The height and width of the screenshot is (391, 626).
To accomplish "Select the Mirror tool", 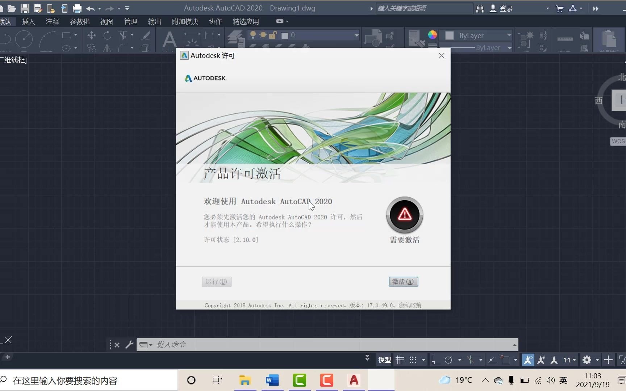I will click(x=107, y=48).
